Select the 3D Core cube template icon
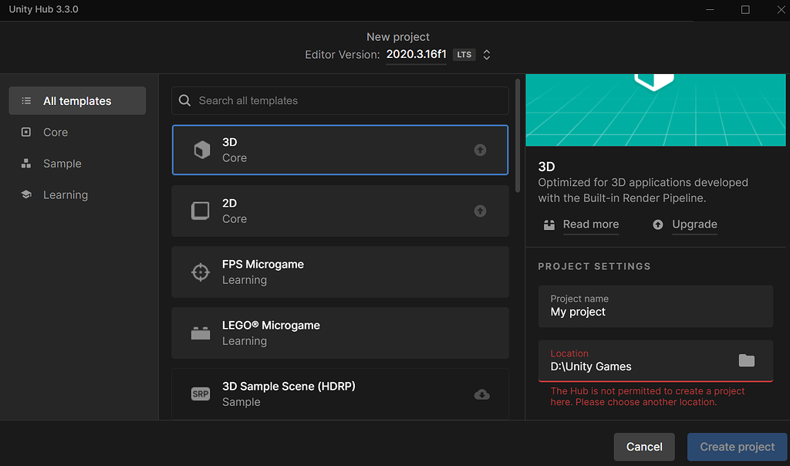 (201, 150)
